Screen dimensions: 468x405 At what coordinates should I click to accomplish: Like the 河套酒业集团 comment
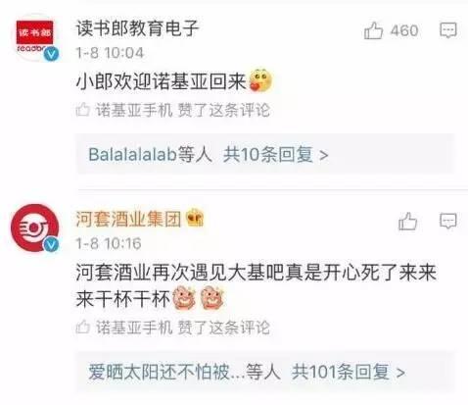click(x=408, y=222)
